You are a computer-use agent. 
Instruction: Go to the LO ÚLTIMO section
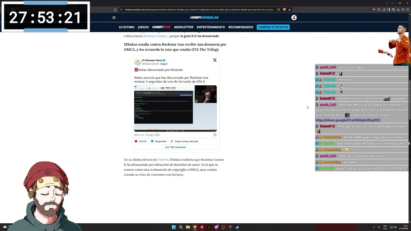tap(127, 27)
